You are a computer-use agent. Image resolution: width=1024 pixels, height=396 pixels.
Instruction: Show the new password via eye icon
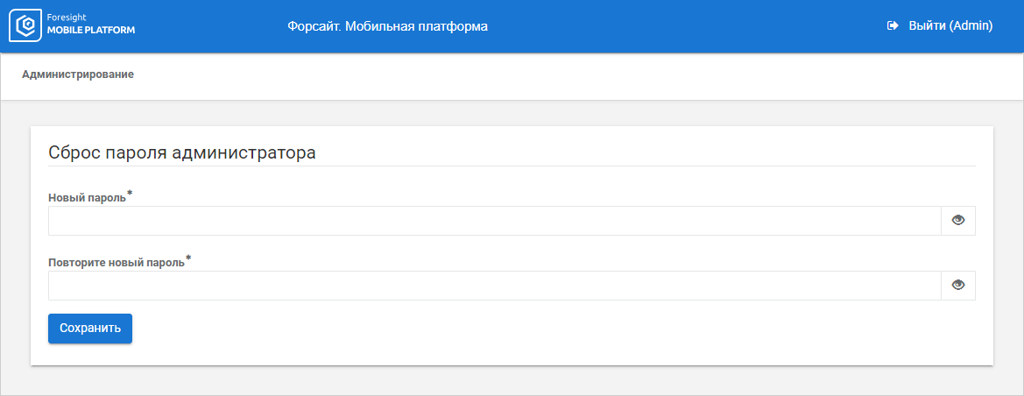point(958,221)
